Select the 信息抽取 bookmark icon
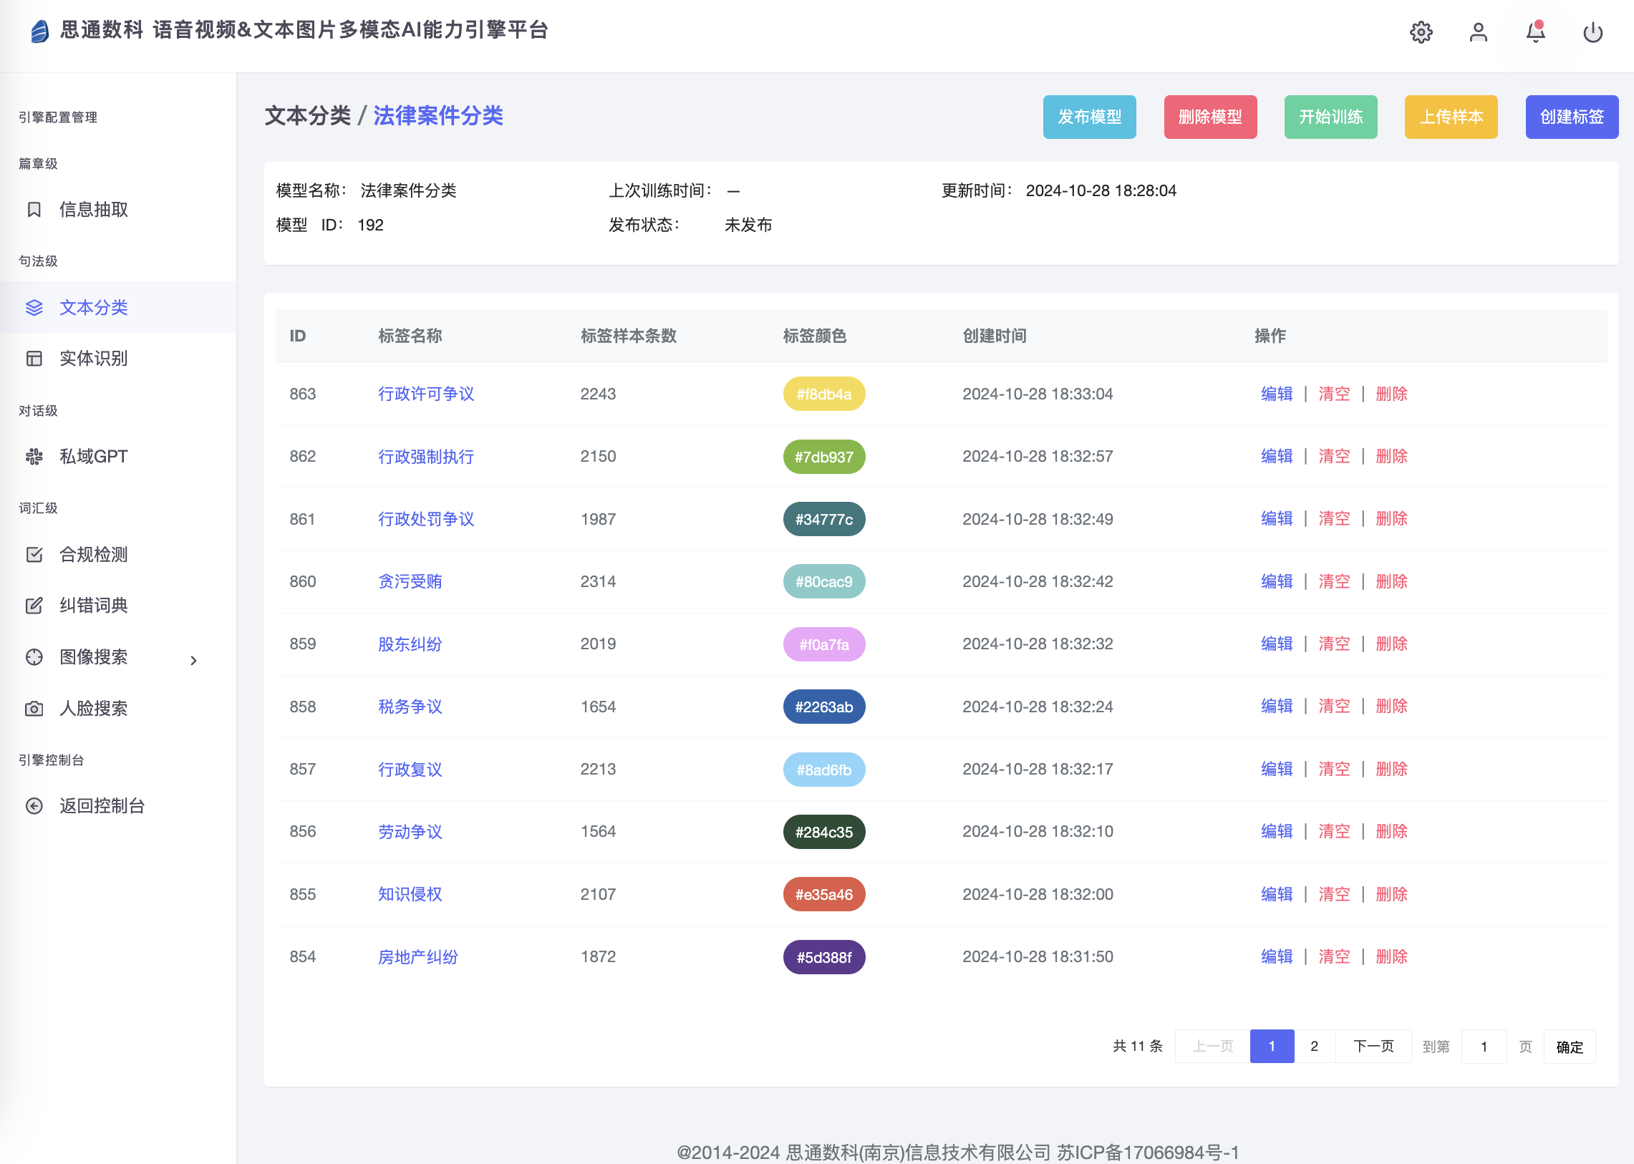The width and height of the screenshot is (1634, 1164). pos(34,209)
